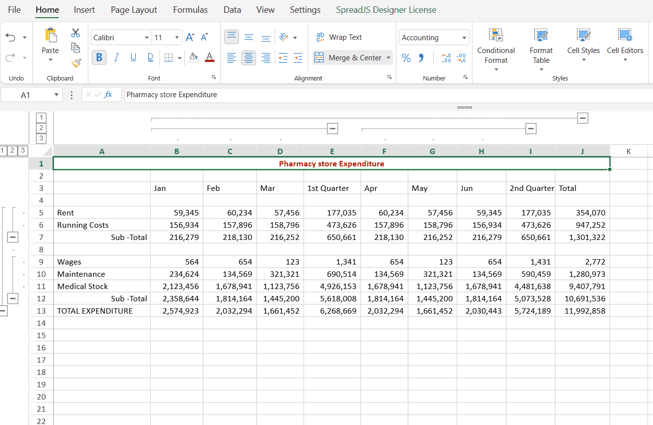Collapse the Total column outline group
Image resolution: width=653 pixels, height=425 pixels.
click(x=582, y=118)
